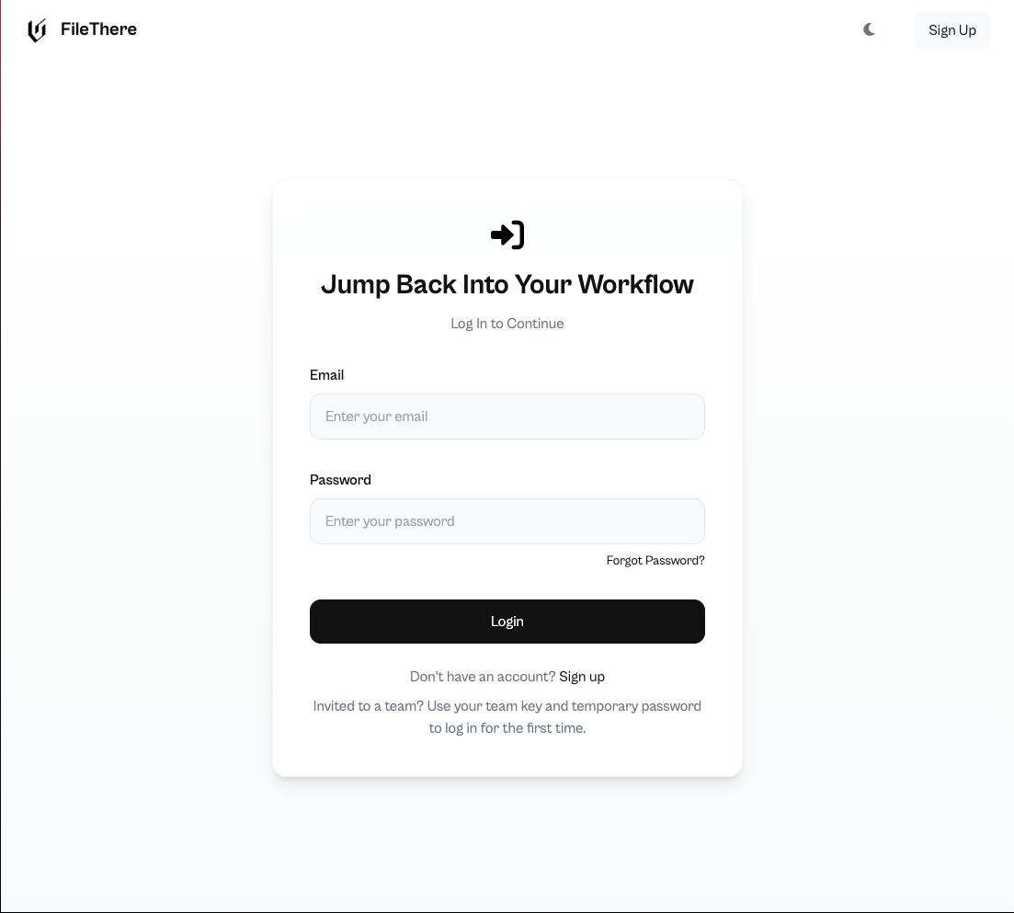The image size is (1014, 913).
Task: Click the Email field label
Action: point(326,375)
